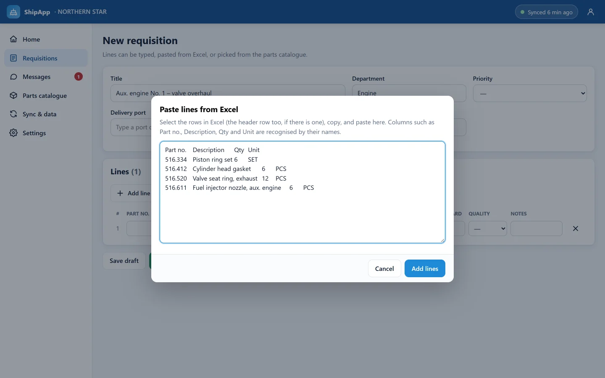Click Save draft button
Viewport: 605px width, 378px height.
(124, 261)
